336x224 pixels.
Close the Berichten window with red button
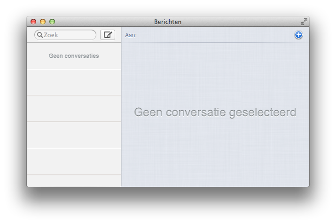point(33,22)
